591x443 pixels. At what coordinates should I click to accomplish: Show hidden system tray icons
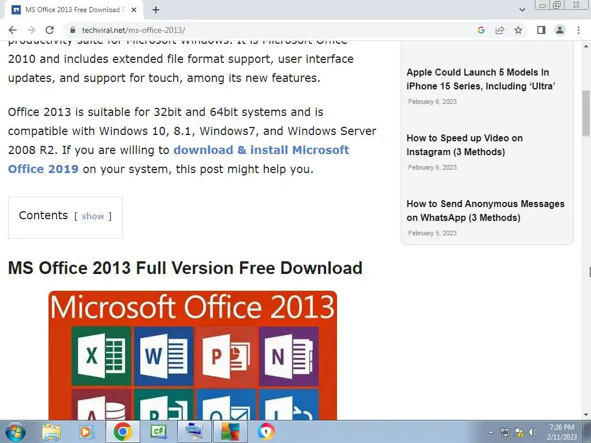(x=491, y=432)
